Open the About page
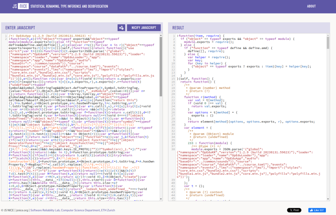 click(311, 6)
